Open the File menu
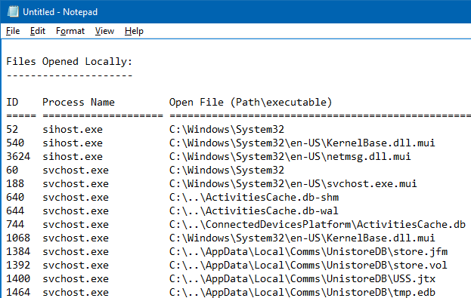Image resolution: width=471 pixels, height=298 pixels. tap(13, 31)
